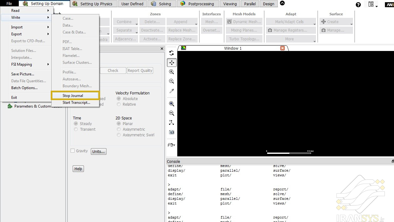Viewport: 394px width, 222px height.
Task: Select the Absolute velocity formulation radio
Action: click(119, 98)
